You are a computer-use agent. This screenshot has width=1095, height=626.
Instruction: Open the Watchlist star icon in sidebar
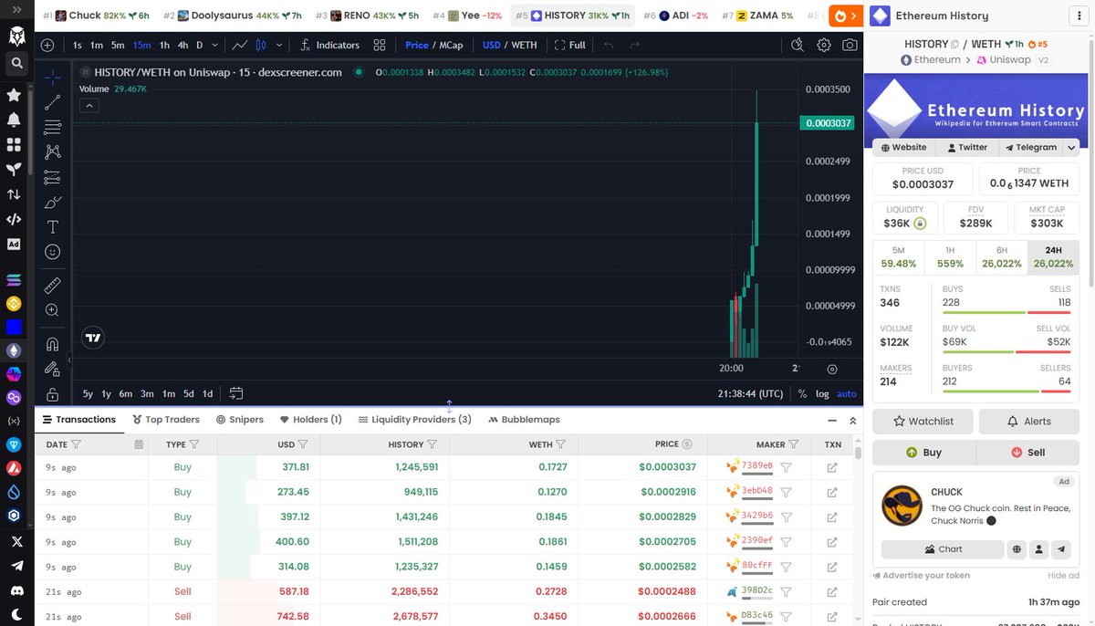(14, 95)
